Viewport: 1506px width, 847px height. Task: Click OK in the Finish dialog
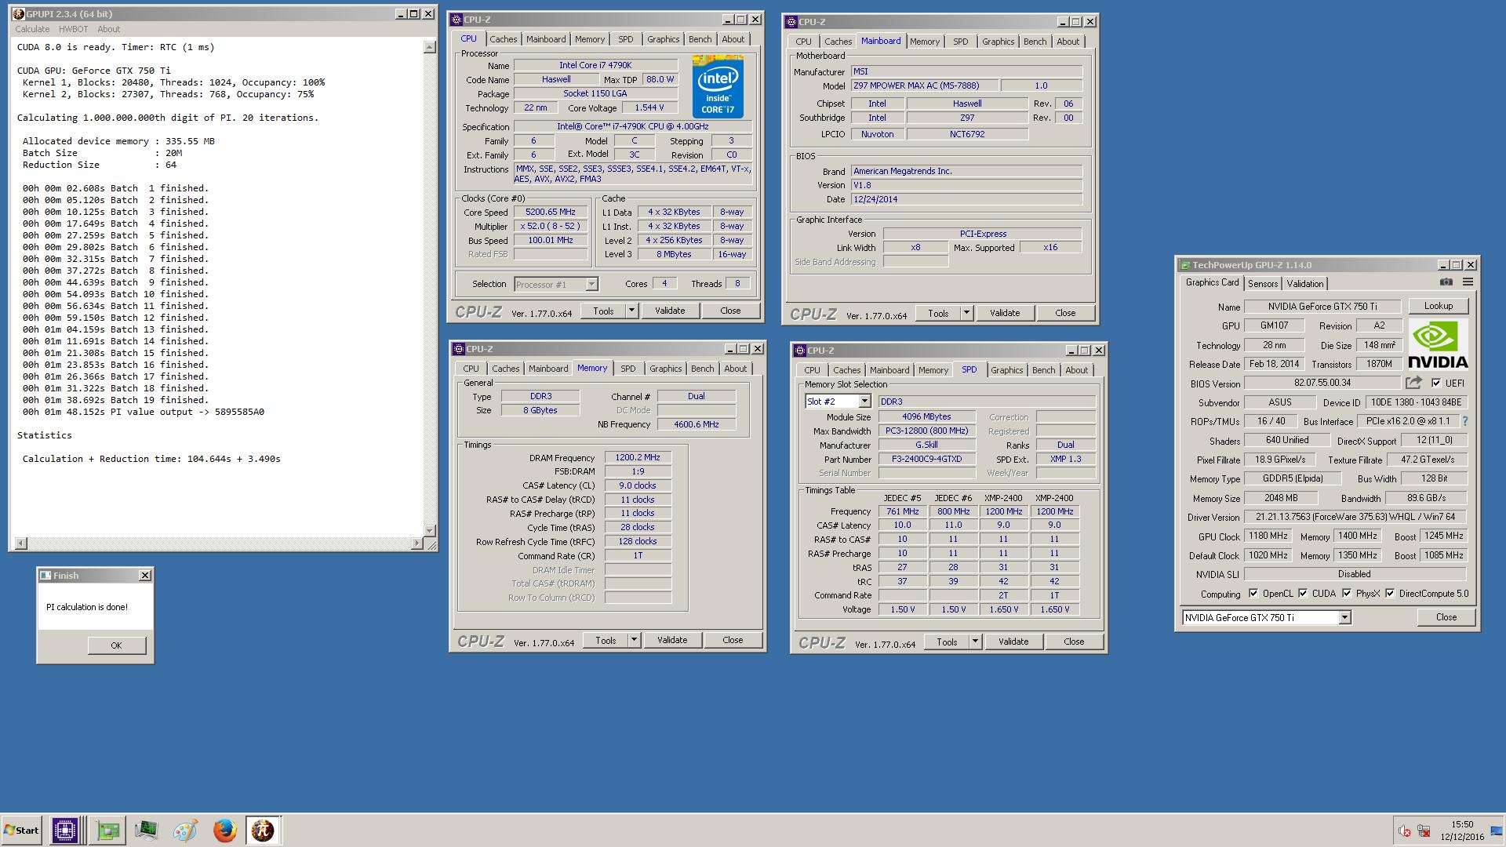116,645
